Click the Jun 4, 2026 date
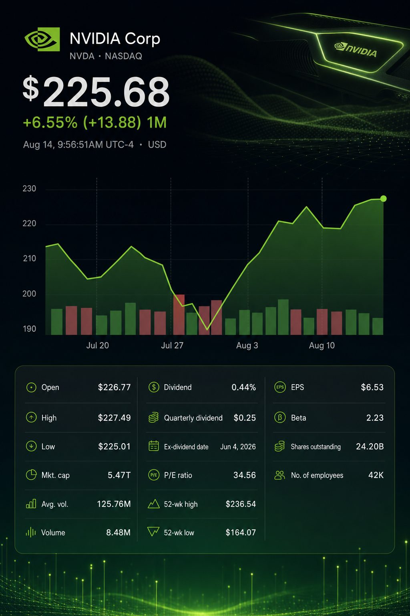Viewport: 410px width, 616px height. click(238, 447)
